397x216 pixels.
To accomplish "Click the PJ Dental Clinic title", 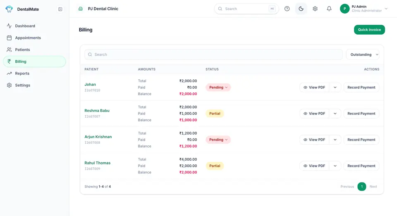I will click(x=103, y=9).
